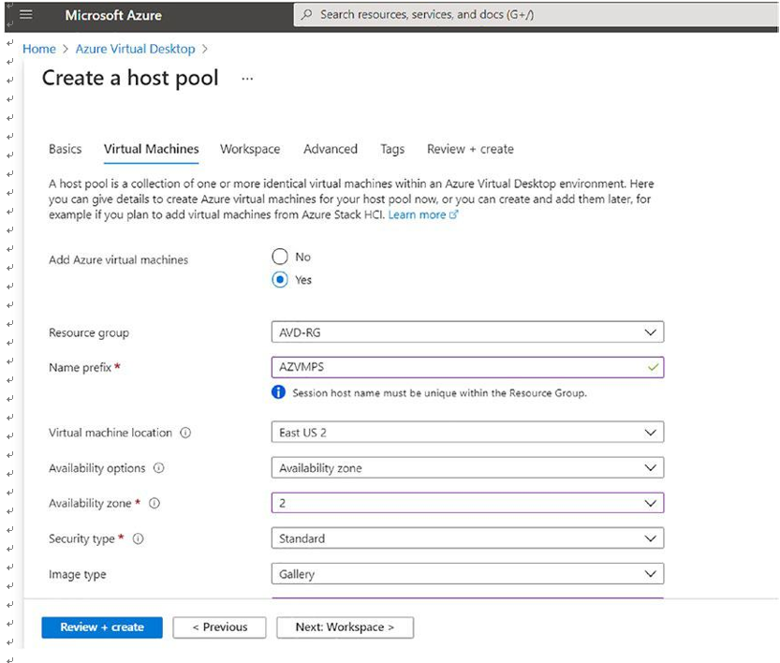The image size is (780, 663).
Task: Click the search magnifier icon
Action: [x=307, y=14]
